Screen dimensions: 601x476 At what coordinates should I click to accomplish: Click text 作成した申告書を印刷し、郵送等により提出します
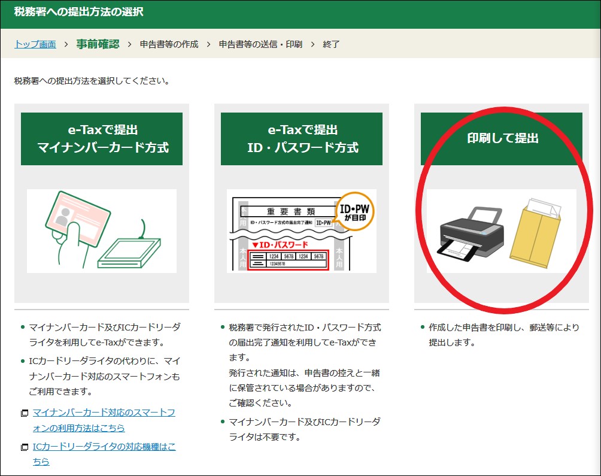click(x=504, y=335)
